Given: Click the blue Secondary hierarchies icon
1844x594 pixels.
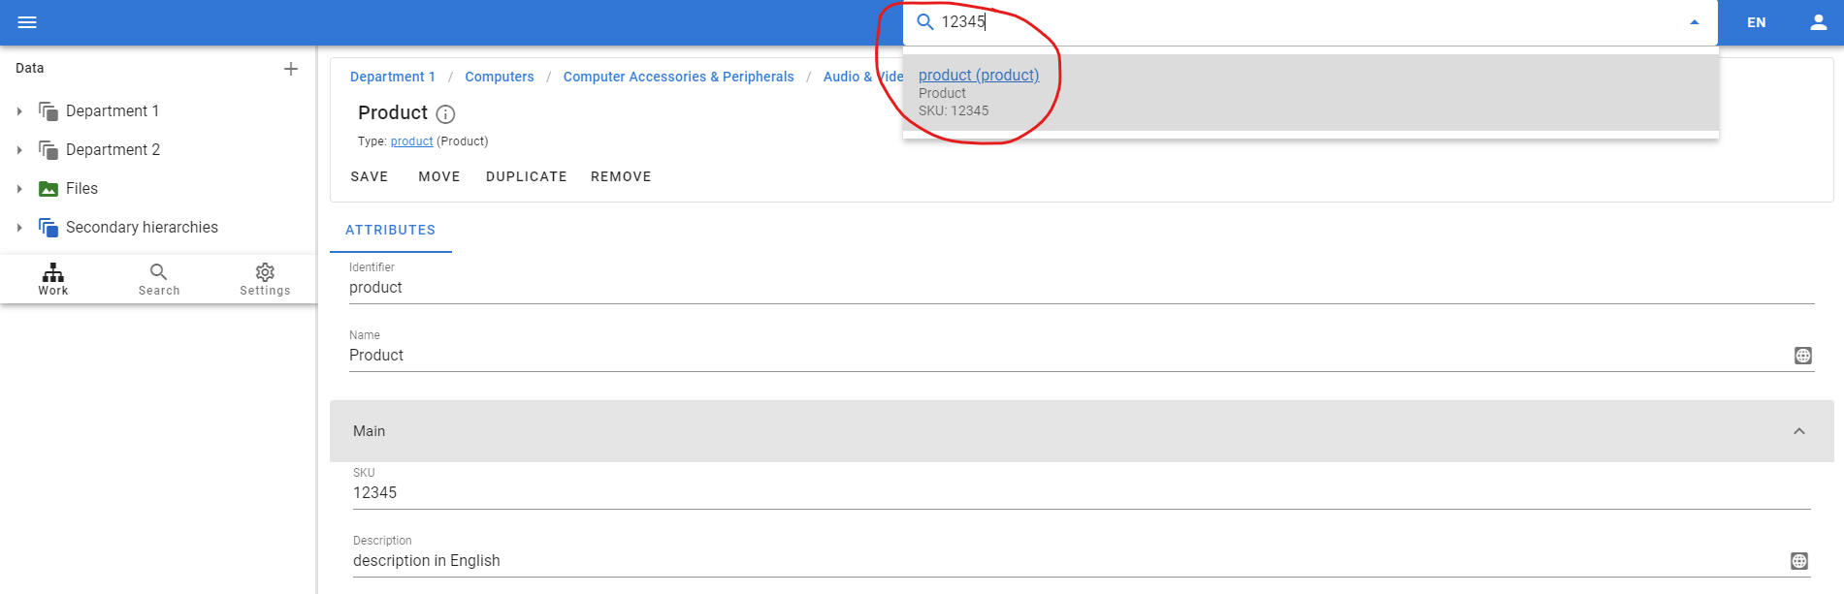Looking at the screenshot, I should pos(48,228).
